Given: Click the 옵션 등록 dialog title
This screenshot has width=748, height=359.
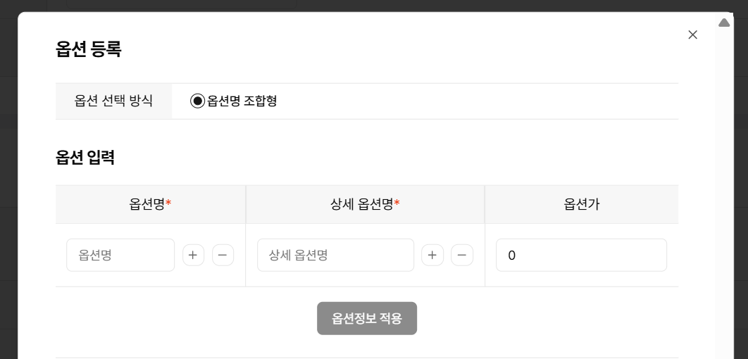Looking at the screenshot, I should click(89, 49).
